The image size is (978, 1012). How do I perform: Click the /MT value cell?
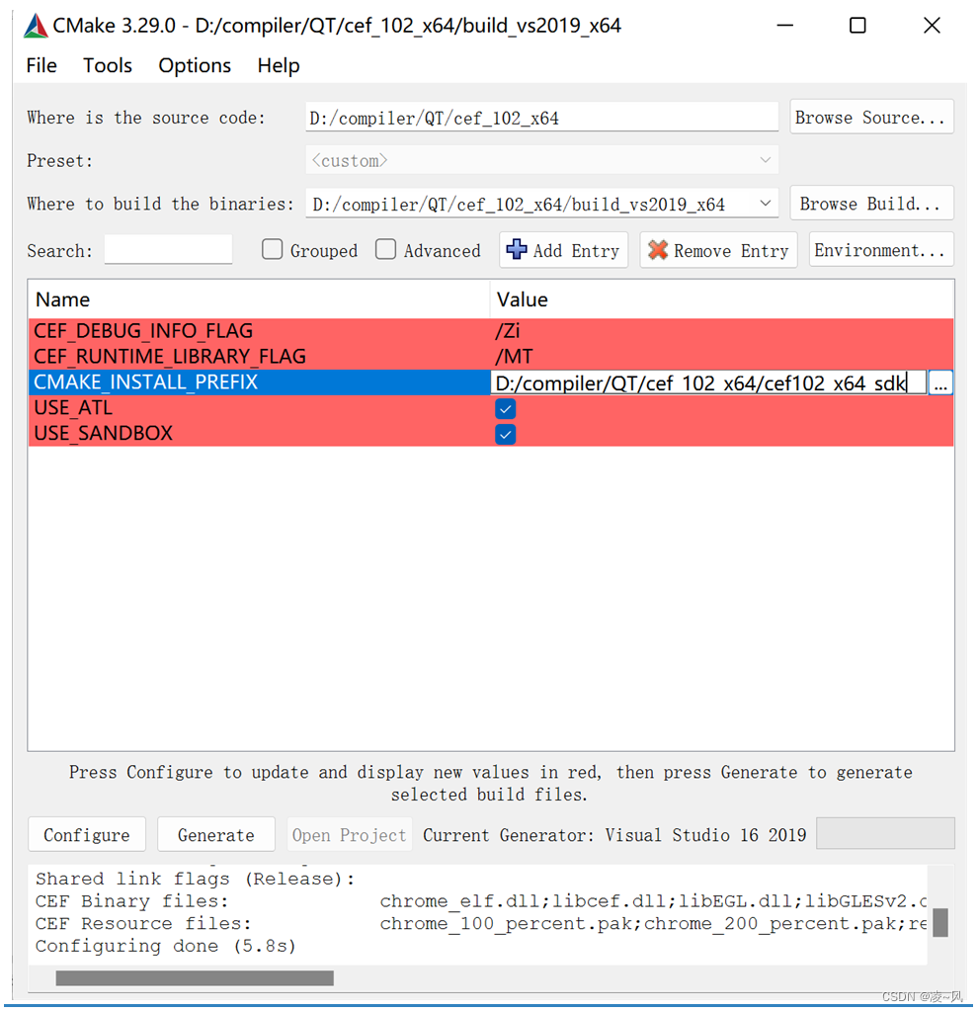pyautogui.click(x=721, y=356)
